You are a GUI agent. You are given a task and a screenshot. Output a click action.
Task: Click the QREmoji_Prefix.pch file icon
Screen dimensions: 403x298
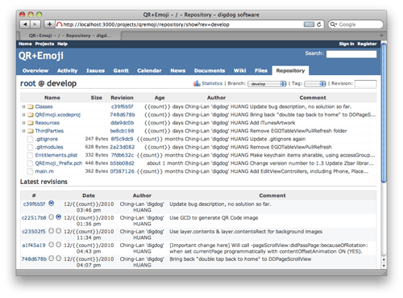click(31, 163)
